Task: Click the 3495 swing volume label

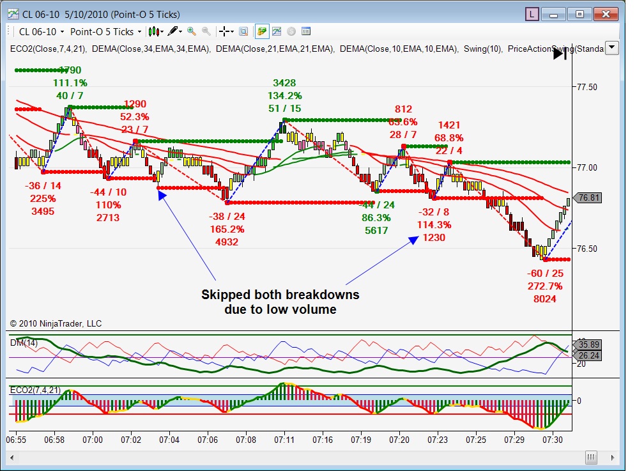Action: click(43, 212)
